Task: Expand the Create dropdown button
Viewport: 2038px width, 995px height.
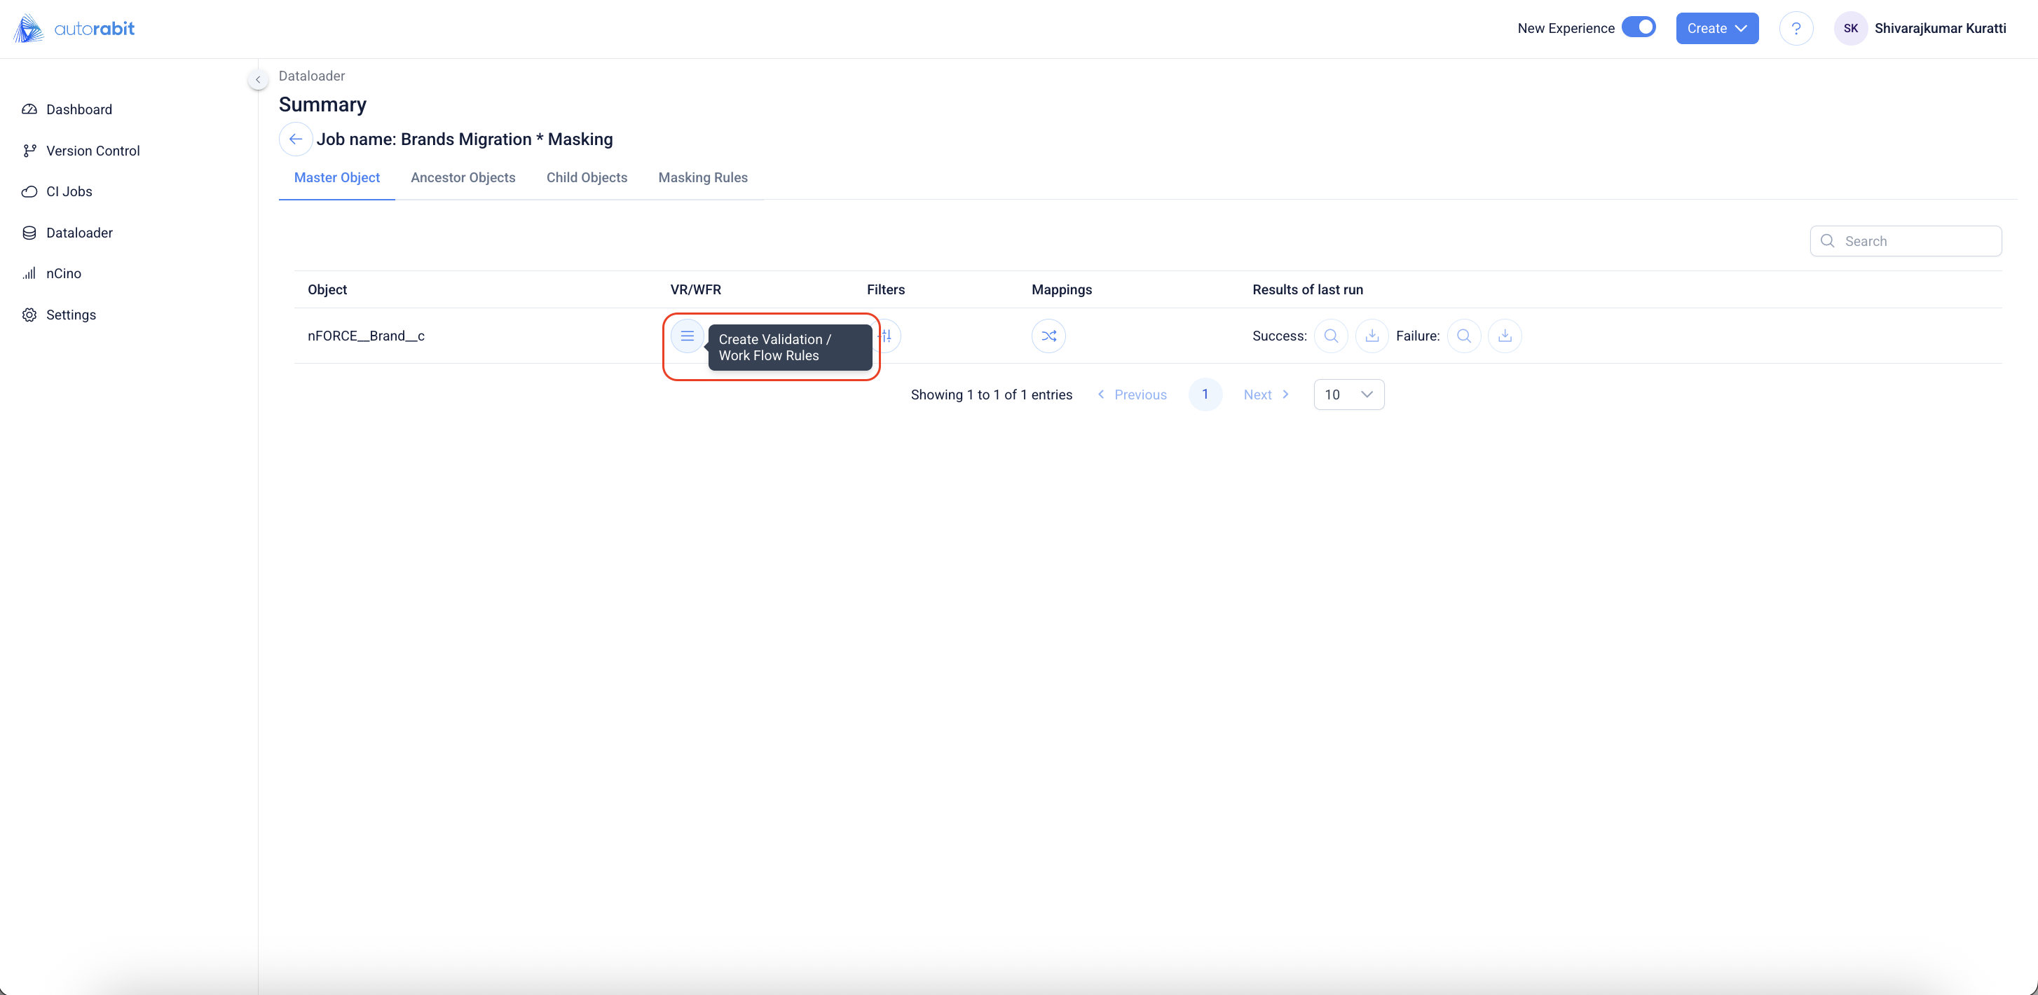Action: coord(1717,29)
